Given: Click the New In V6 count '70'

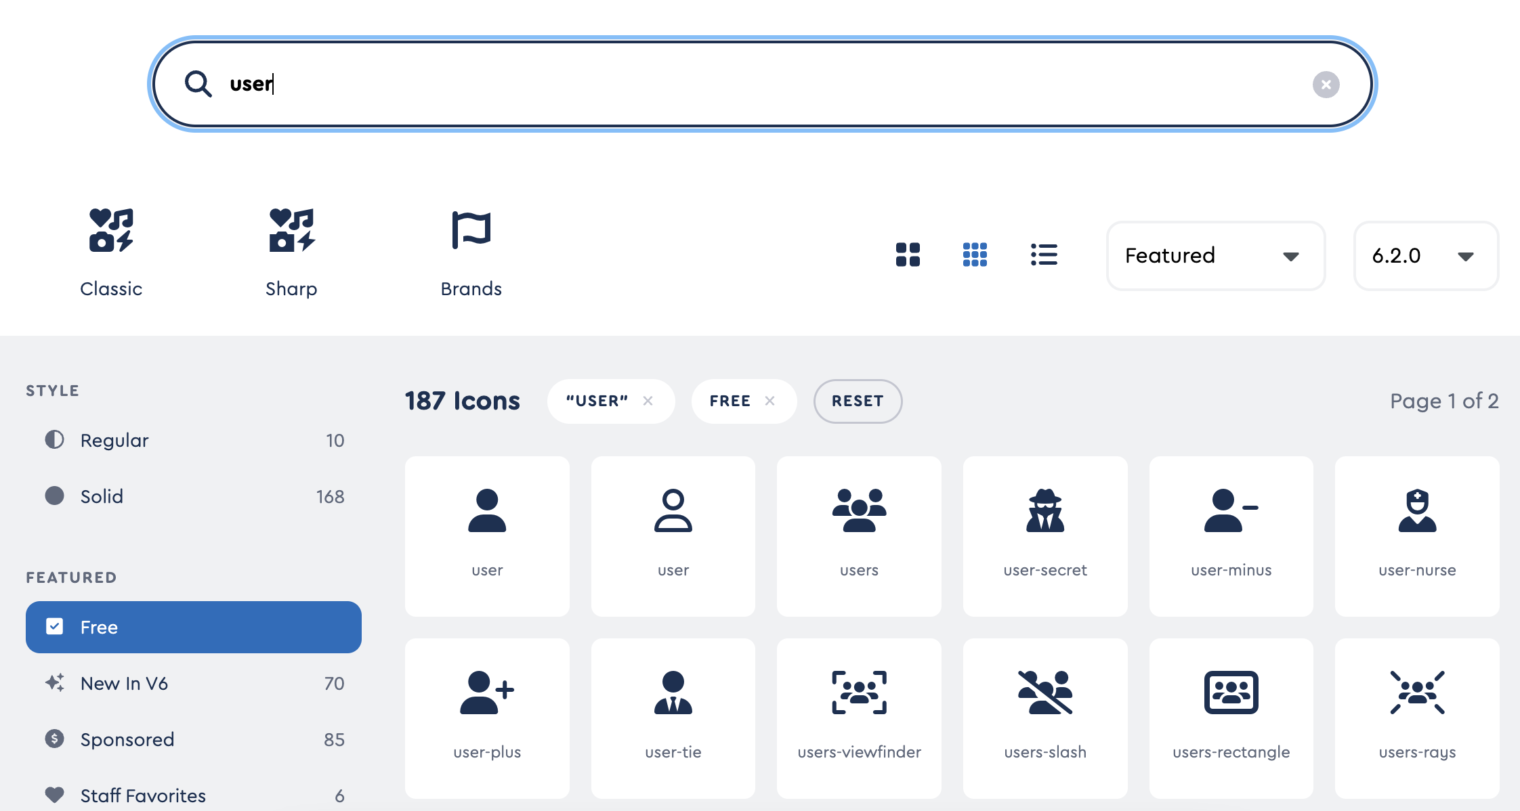Looking at the screenshot, I should [x=334, y=684].
